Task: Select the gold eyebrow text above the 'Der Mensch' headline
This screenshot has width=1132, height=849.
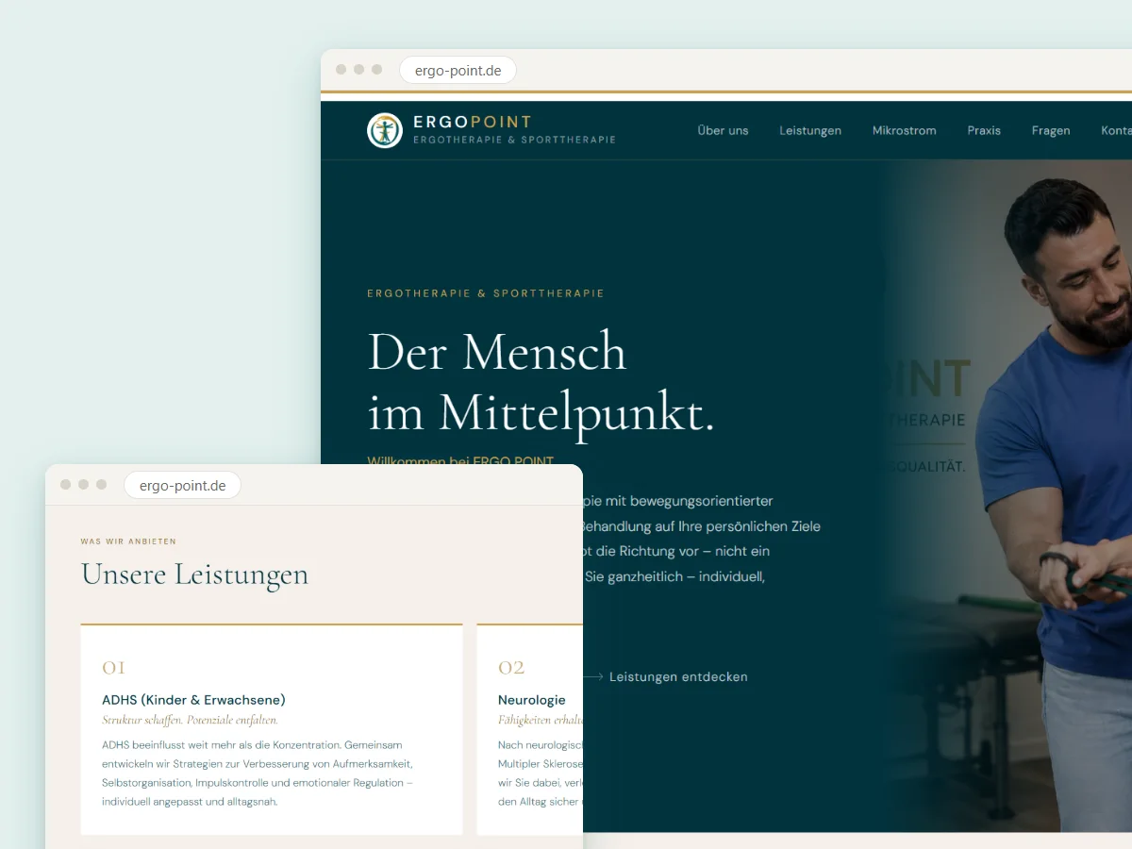Action: (486, 293)
